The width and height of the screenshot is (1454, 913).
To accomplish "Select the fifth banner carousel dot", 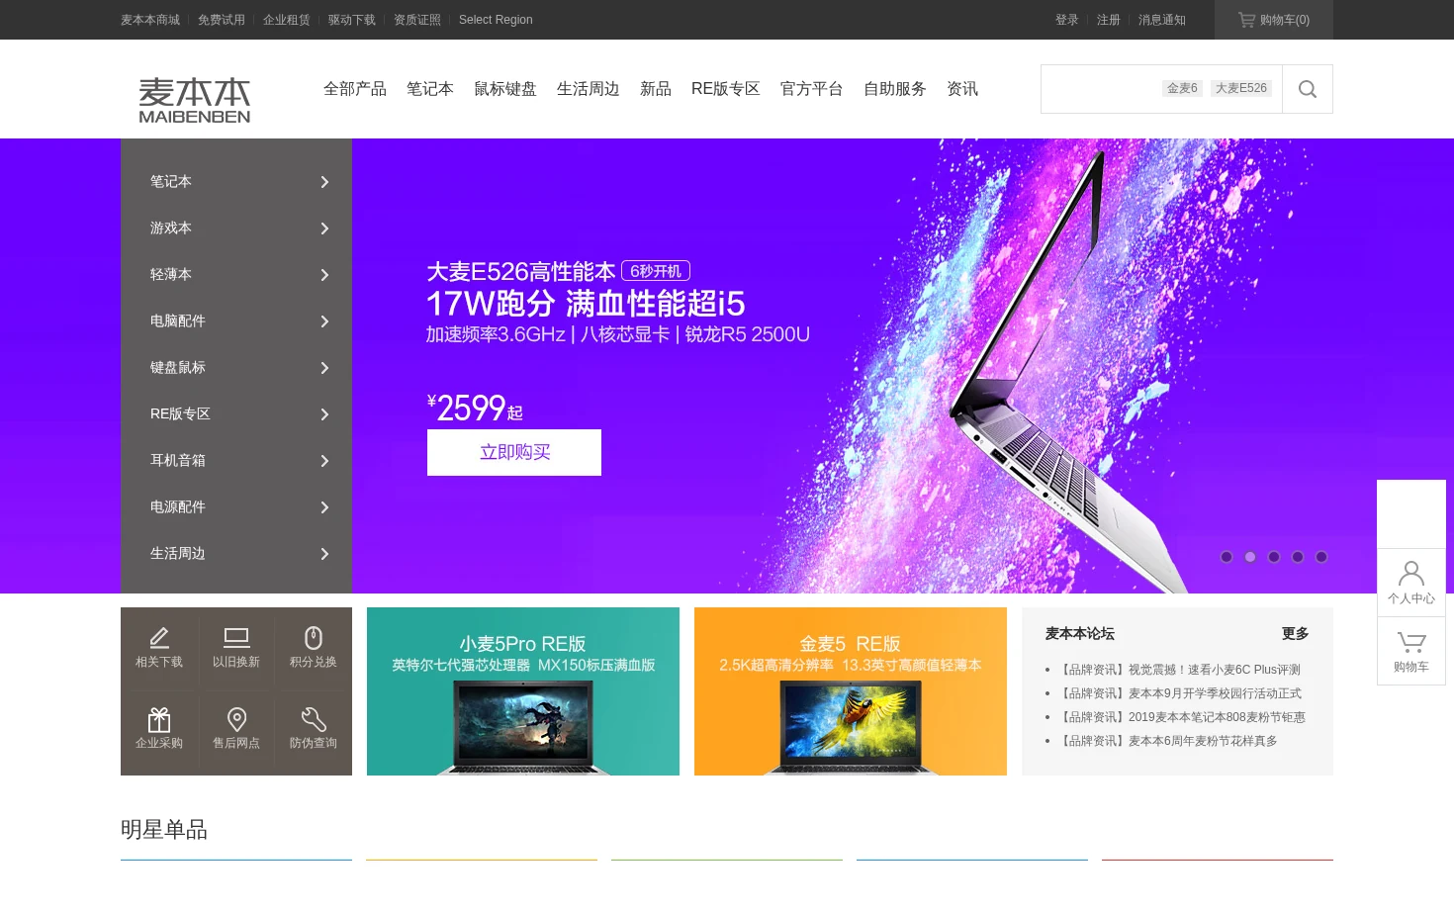I will (1321, 557).
